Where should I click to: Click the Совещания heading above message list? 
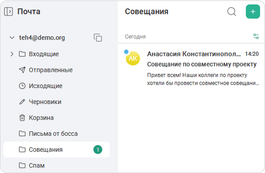(x=146, y=12)
